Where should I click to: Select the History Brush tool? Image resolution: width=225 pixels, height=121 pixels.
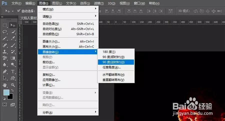point(13,52)
